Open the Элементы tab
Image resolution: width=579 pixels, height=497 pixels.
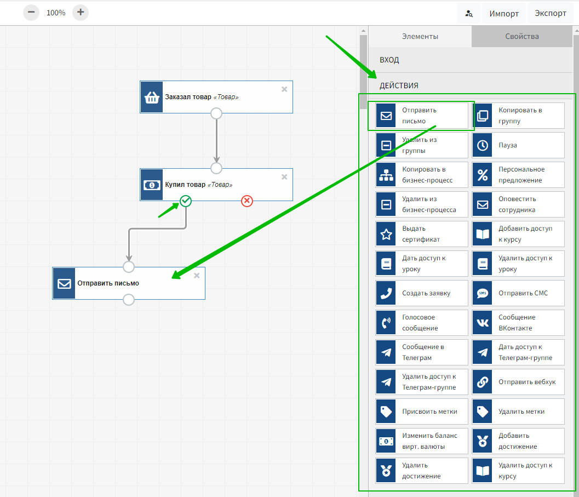420,37
